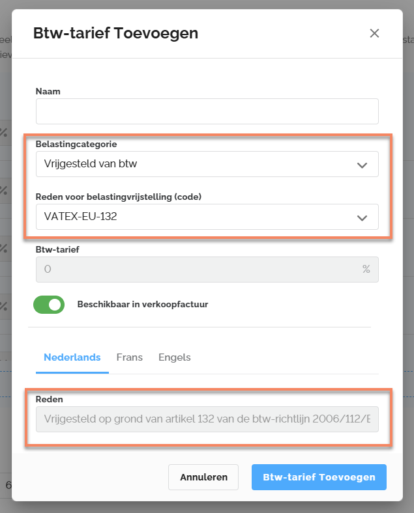Click the disabled Btw-tarief percentage field
The width and height of the screenshot is (414, 513).
(207, 270)
